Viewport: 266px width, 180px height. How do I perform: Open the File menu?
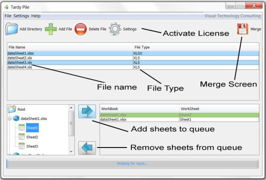coord(8,16)
